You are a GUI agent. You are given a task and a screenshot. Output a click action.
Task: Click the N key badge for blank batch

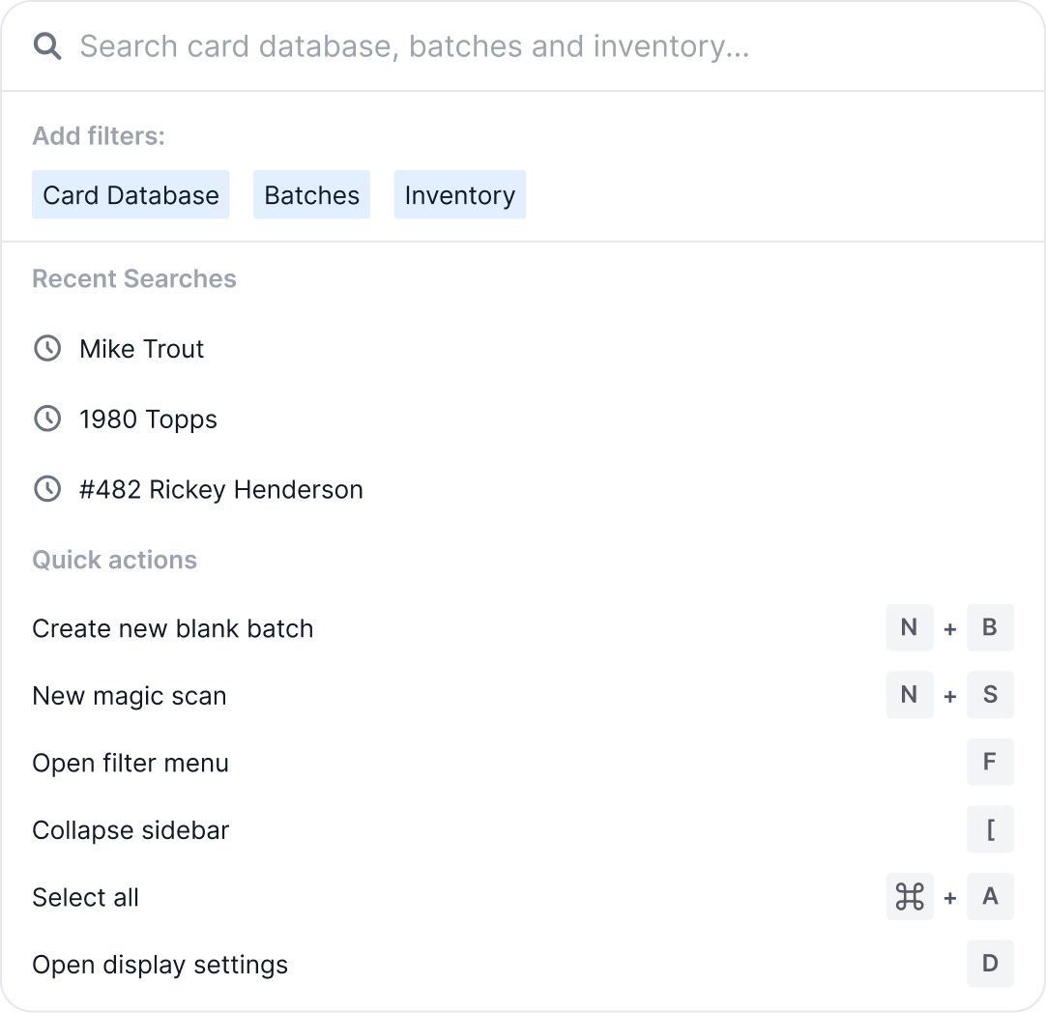click(x=909, y=627)
